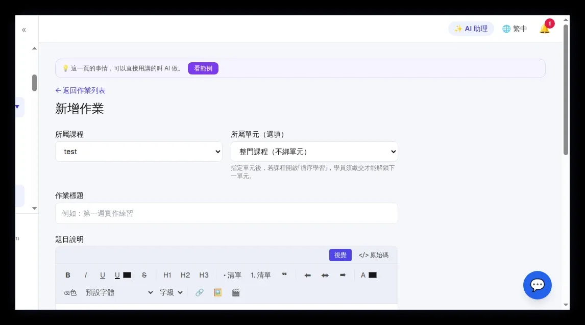
Task: Click the 所屬單元（選填）label
Action: (257, 134)
